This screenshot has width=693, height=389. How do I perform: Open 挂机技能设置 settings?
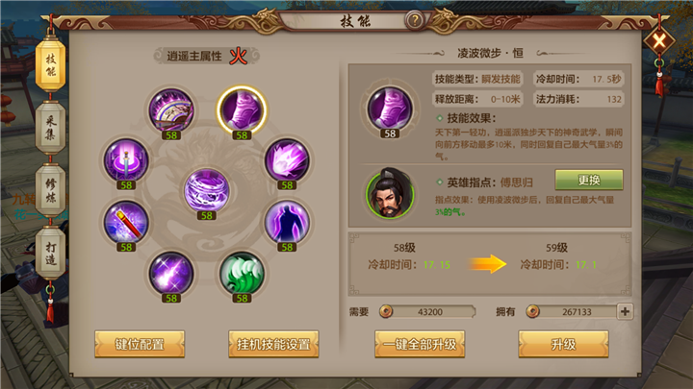click(273, 344)
